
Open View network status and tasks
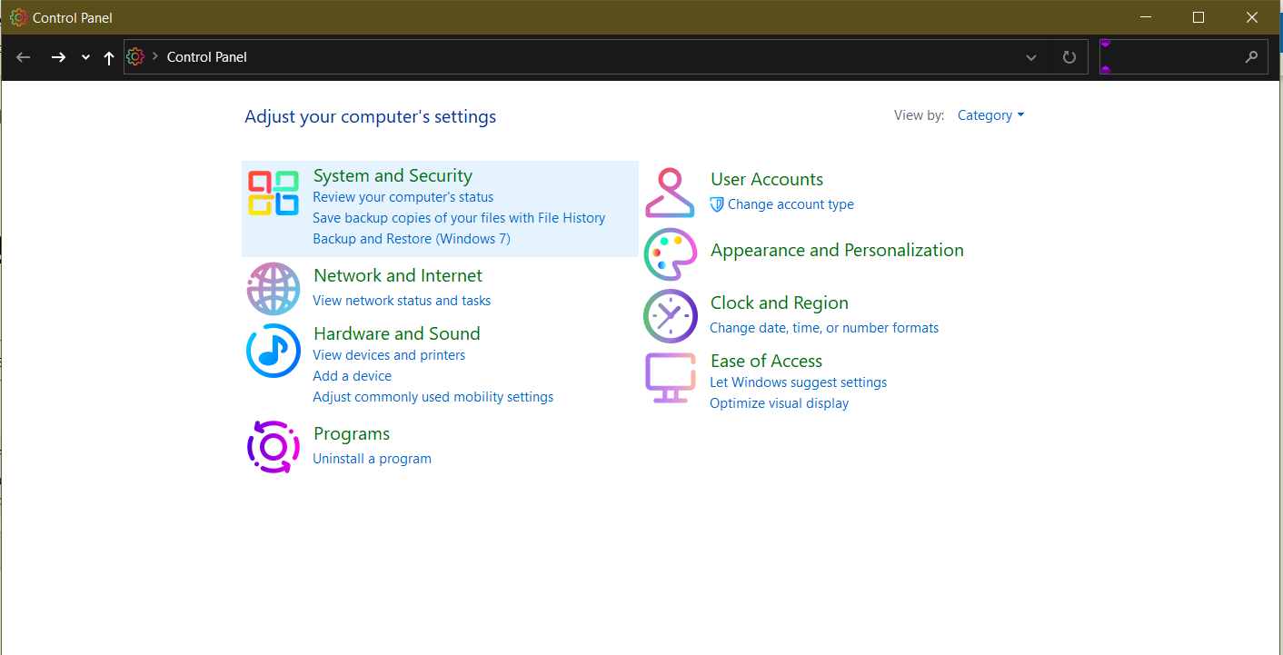tap(402, 301)
